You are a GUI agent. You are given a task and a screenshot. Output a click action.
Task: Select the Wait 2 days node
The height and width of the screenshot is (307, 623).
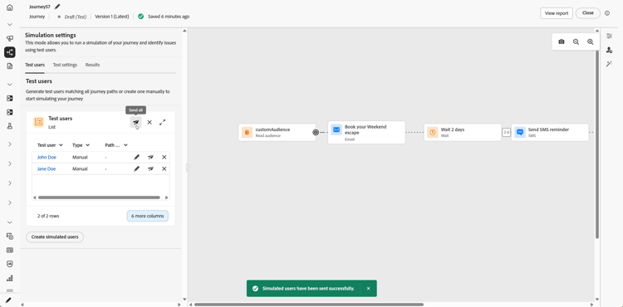coord(463,132)
